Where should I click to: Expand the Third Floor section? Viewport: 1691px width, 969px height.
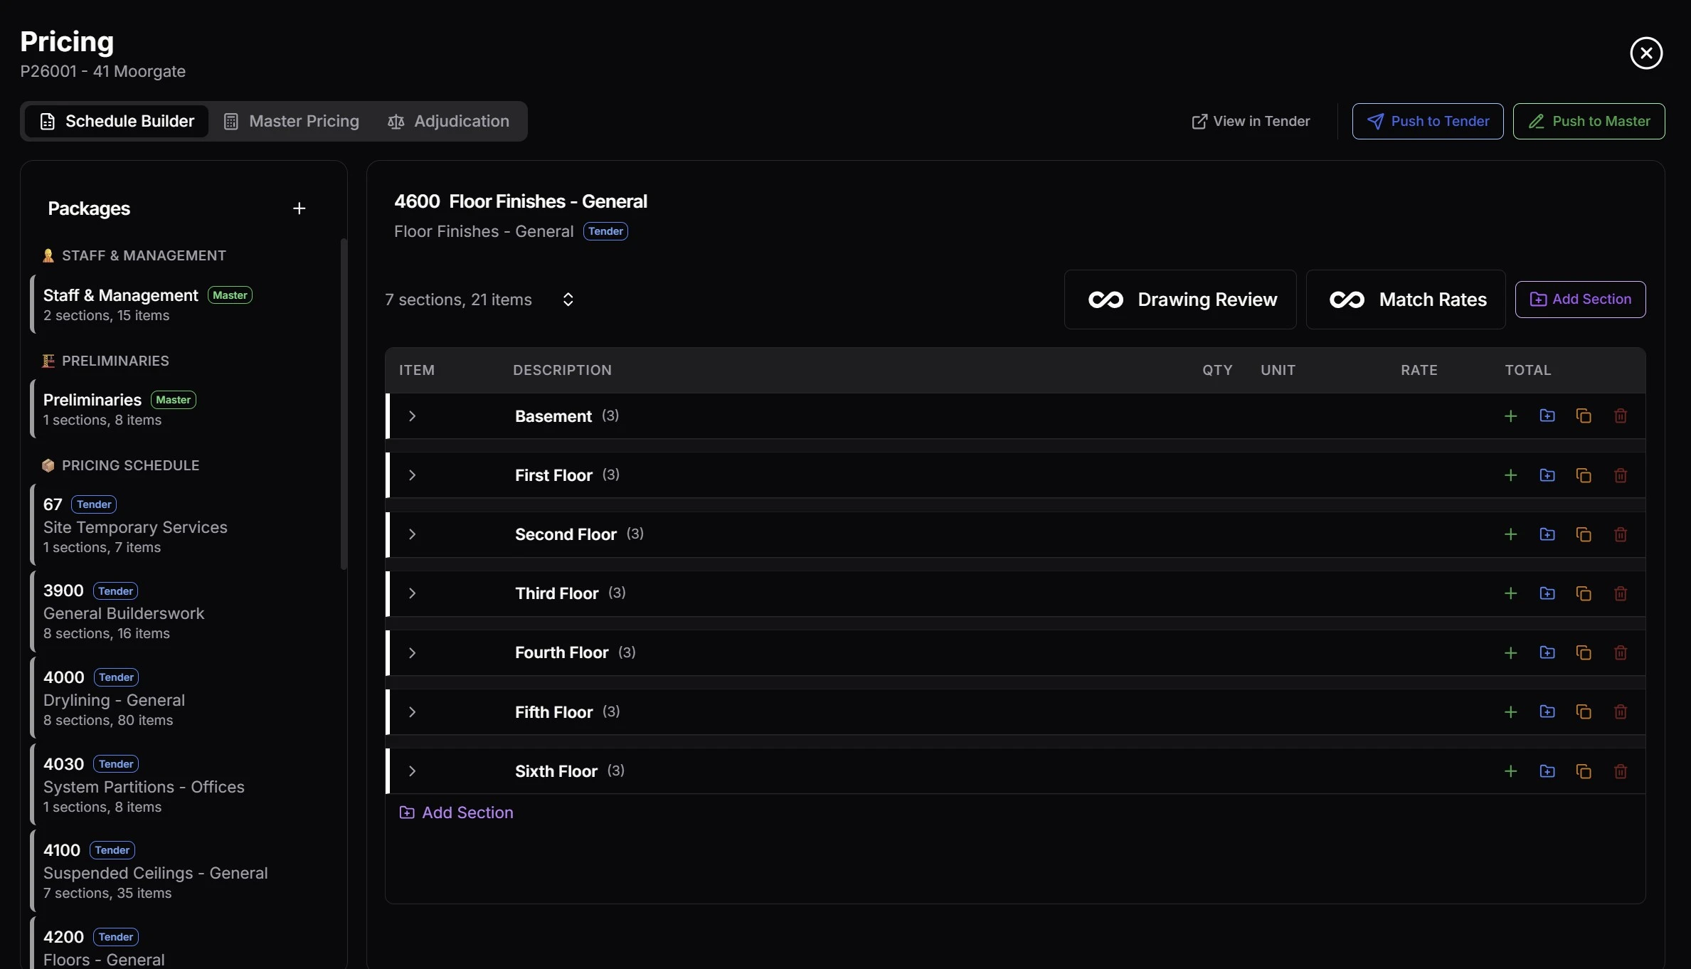(x=412, y=593)
